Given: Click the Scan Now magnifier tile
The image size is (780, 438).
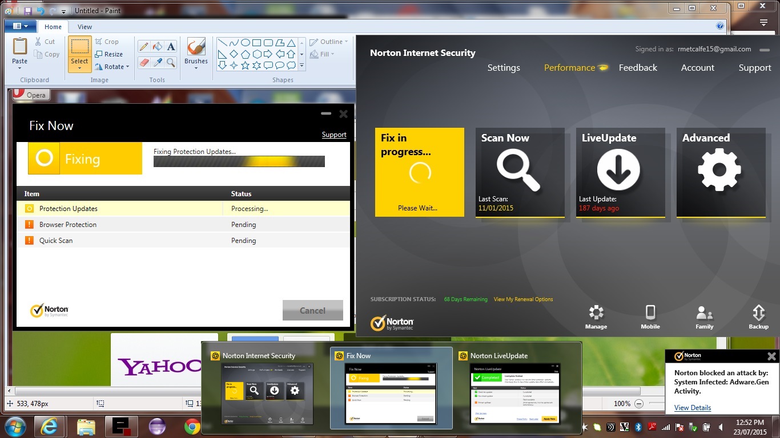Looking at the screenshot, I should (520, 173).
